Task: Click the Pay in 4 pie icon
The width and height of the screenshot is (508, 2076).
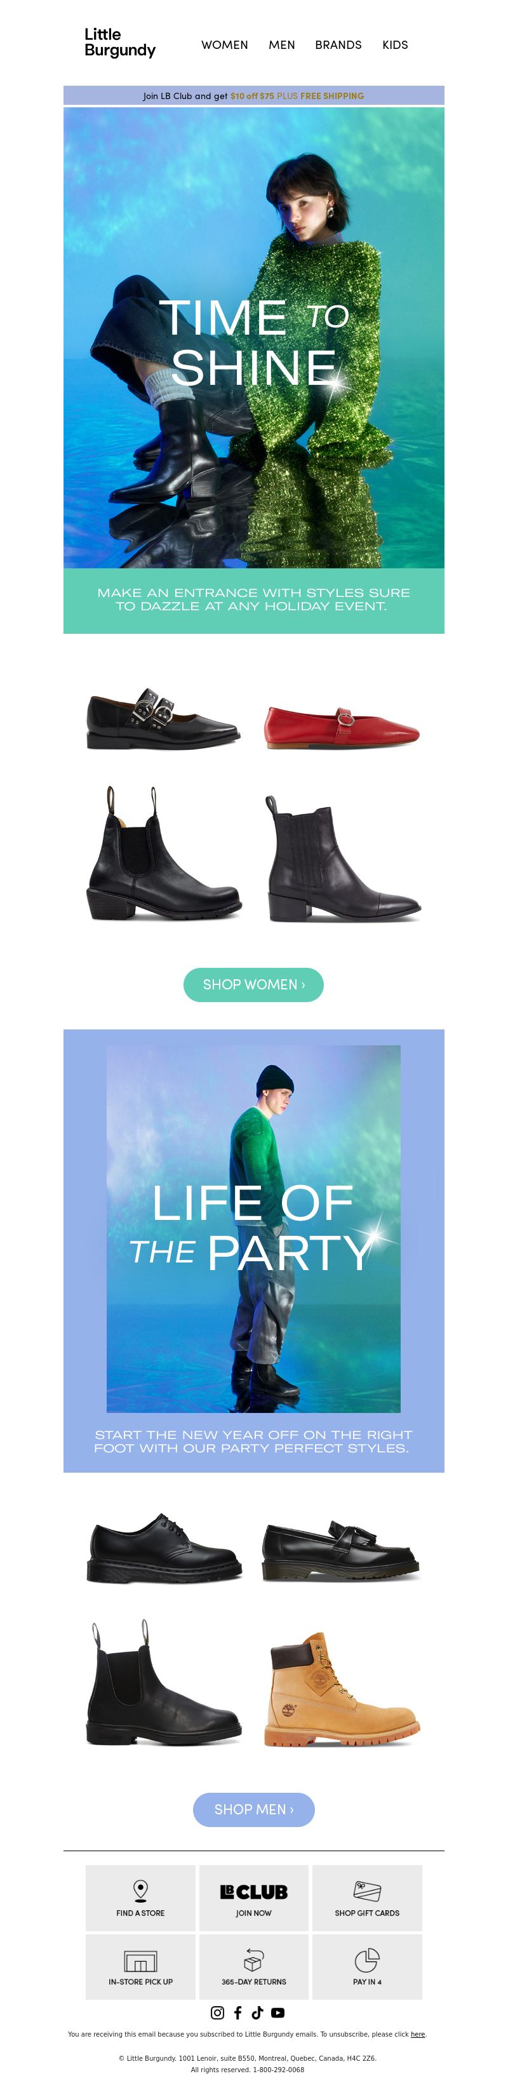Action: [x=367, y=1959]
